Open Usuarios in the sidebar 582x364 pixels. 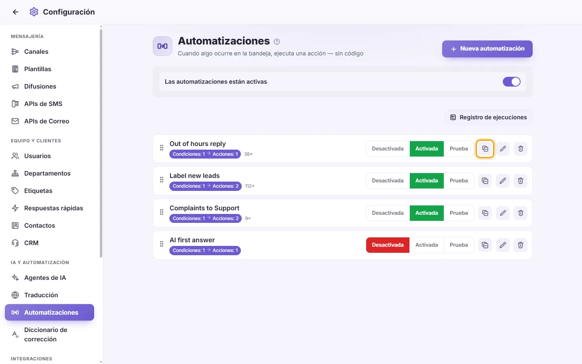[x=49, y=156]
